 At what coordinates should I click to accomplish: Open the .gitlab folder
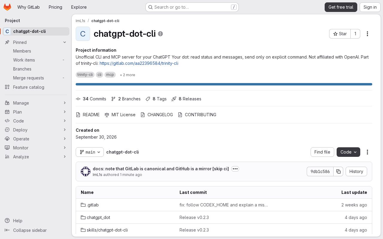pos(90,205)
